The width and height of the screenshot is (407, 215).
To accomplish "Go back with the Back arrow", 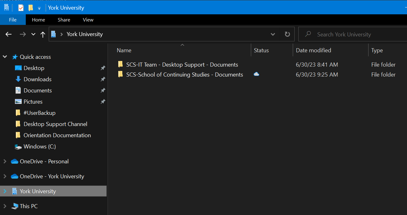I will [9, 34].
